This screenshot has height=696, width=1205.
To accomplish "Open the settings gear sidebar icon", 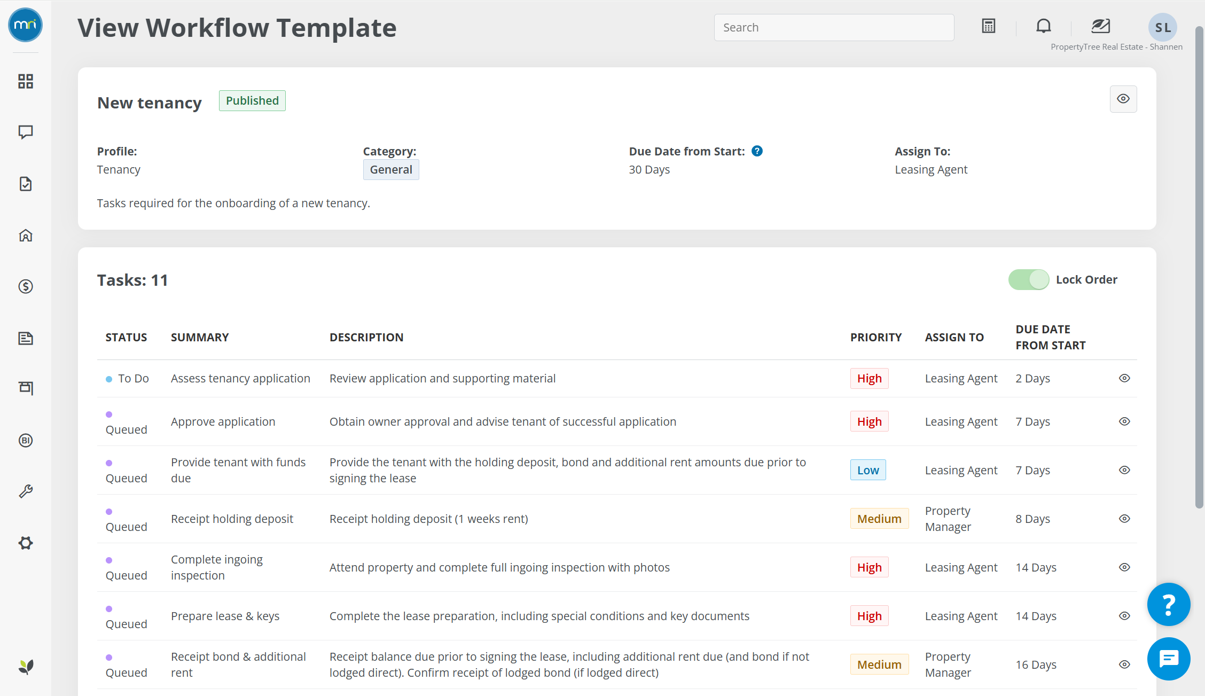I will coord(26,543).
